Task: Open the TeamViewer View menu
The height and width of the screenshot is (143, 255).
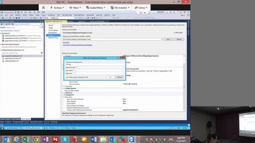Action: click(75, 8)
